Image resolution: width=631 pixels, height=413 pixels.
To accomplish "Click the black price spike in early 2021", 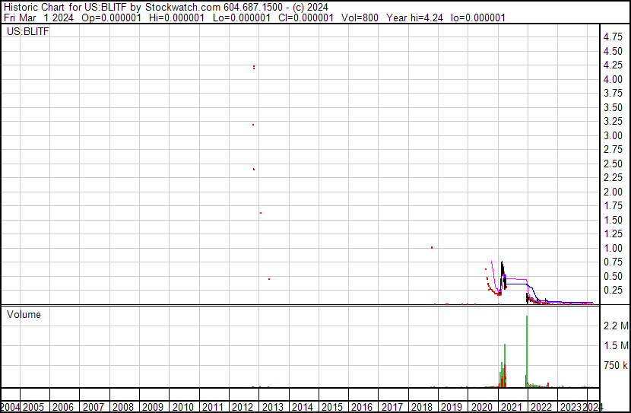I will point(501,270).
